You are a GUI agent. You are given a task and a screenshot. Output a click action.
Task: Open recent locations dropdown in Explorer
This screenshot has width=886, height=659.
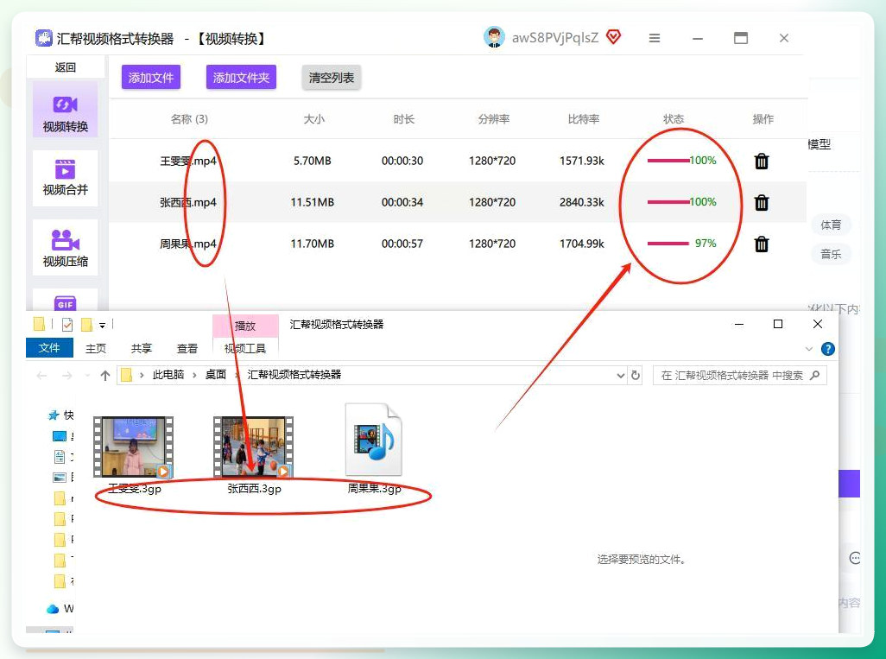(87, 376)
